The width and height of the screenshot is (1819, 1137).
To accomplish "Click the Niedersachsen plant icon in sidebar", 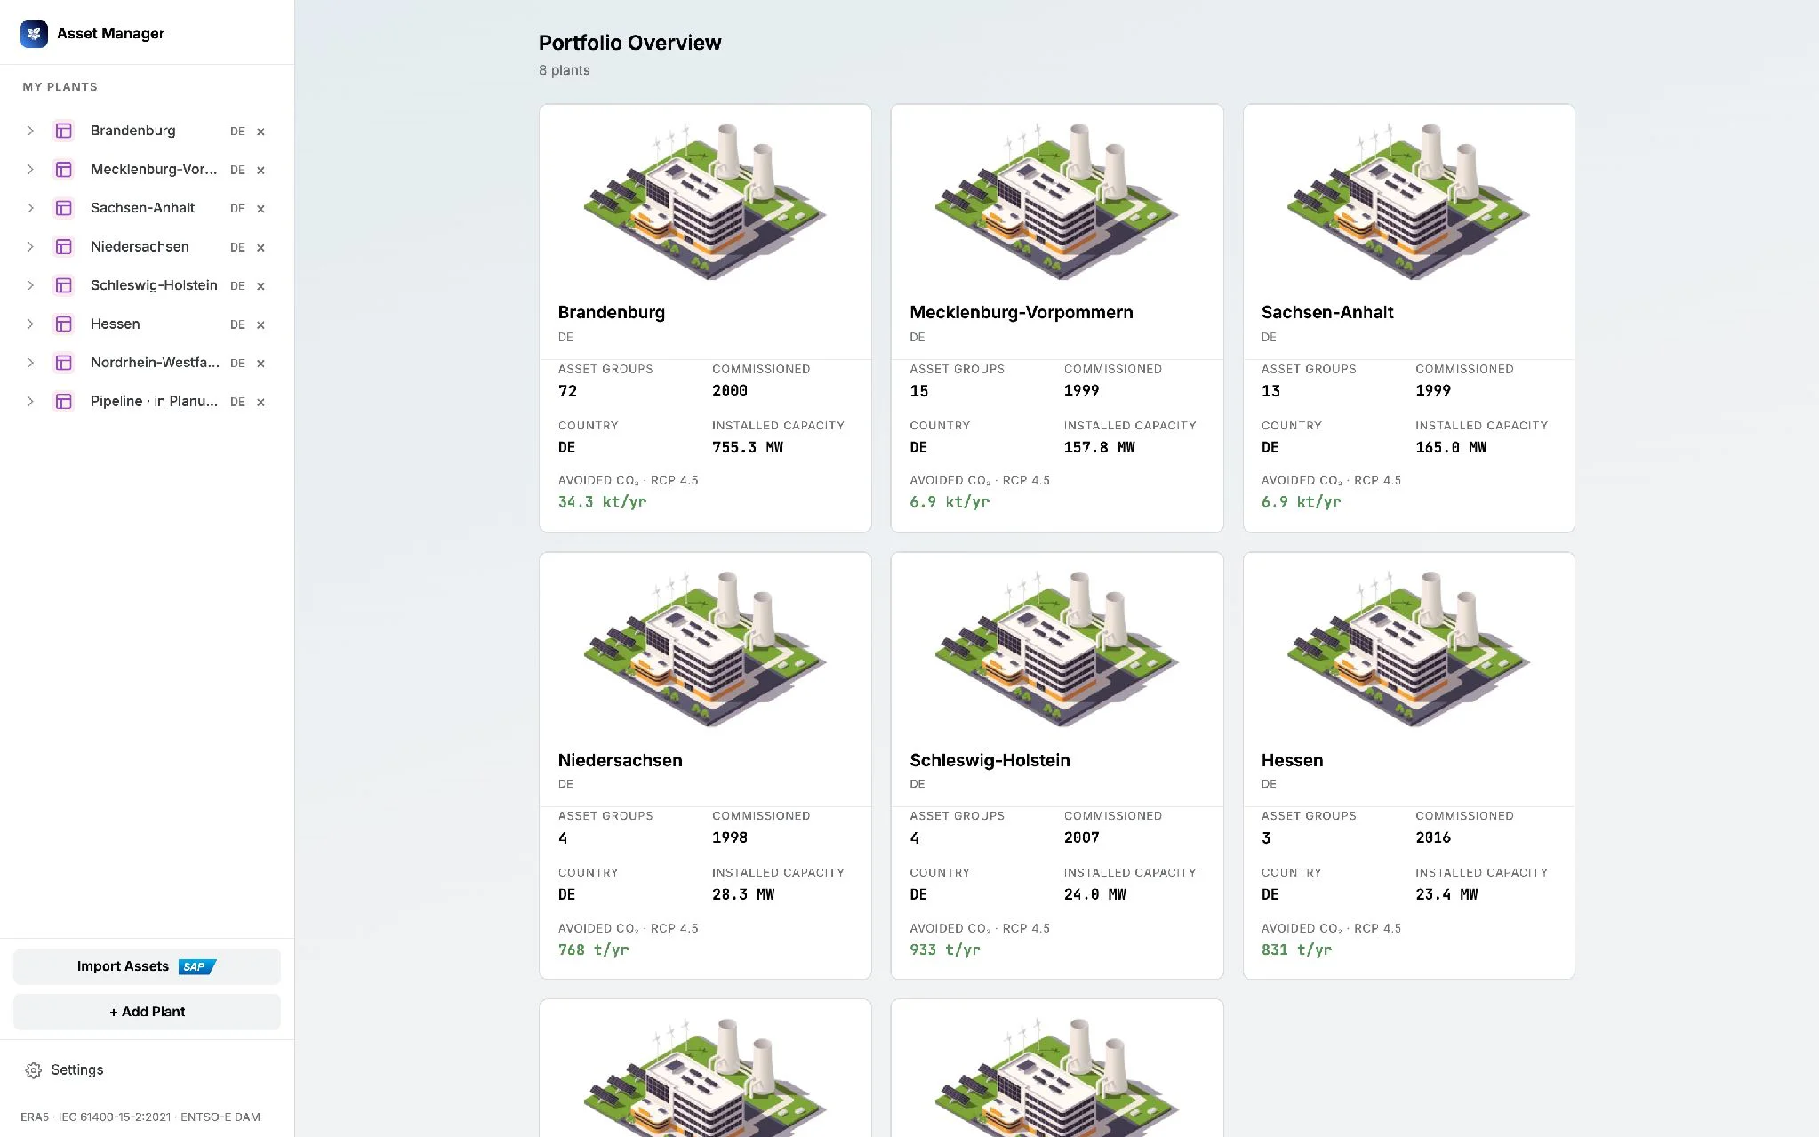I will tap(63, 247).
